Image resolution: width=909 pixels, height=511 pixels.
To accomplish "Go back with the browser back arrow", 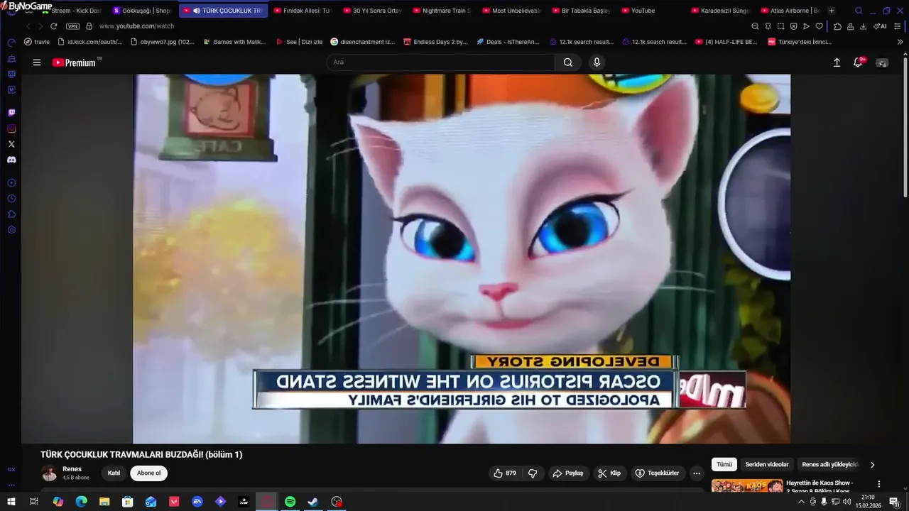I will pos(28,26).
